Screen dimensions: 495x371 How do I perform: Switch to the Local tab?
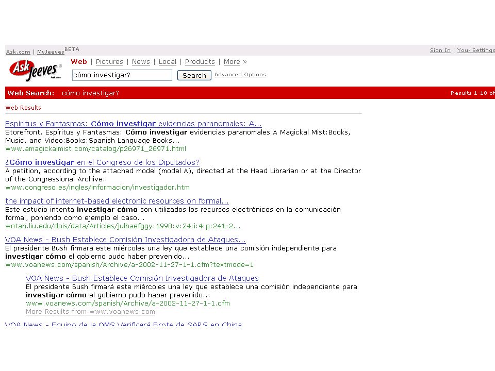coord(167,61)
